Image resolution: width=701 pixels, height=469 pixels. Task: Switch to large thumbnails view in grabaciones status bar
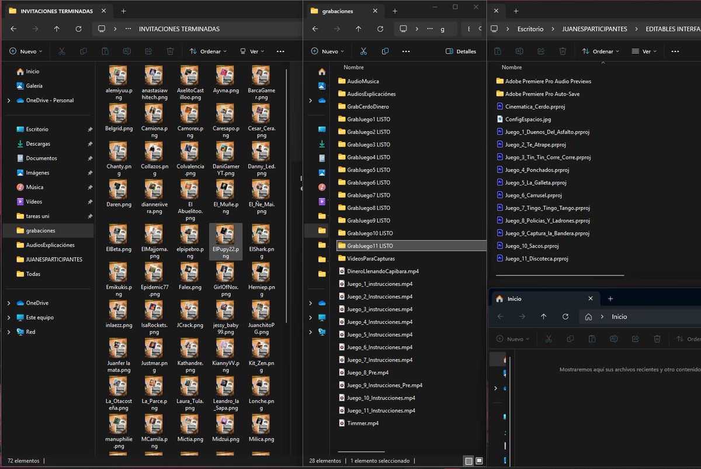click(x=480, y=461)
